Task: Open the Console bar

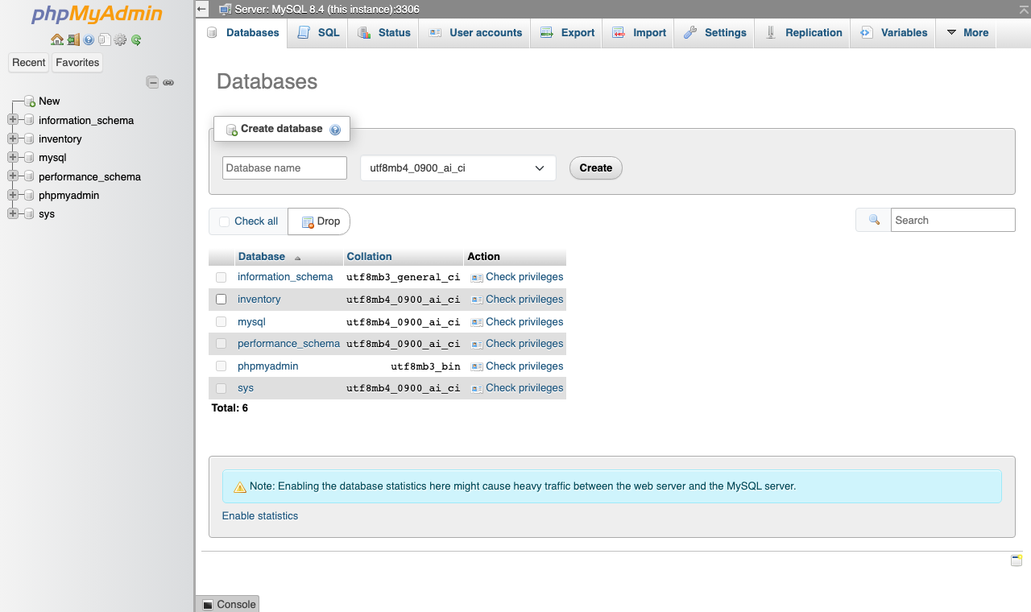Action: pos(228,604)
